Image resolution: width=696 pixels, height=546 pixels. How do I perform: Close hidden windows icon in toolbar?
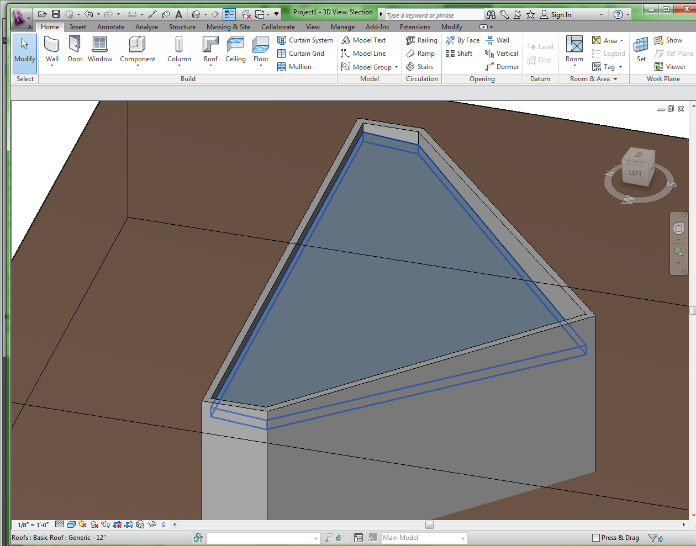click(246, 14)
